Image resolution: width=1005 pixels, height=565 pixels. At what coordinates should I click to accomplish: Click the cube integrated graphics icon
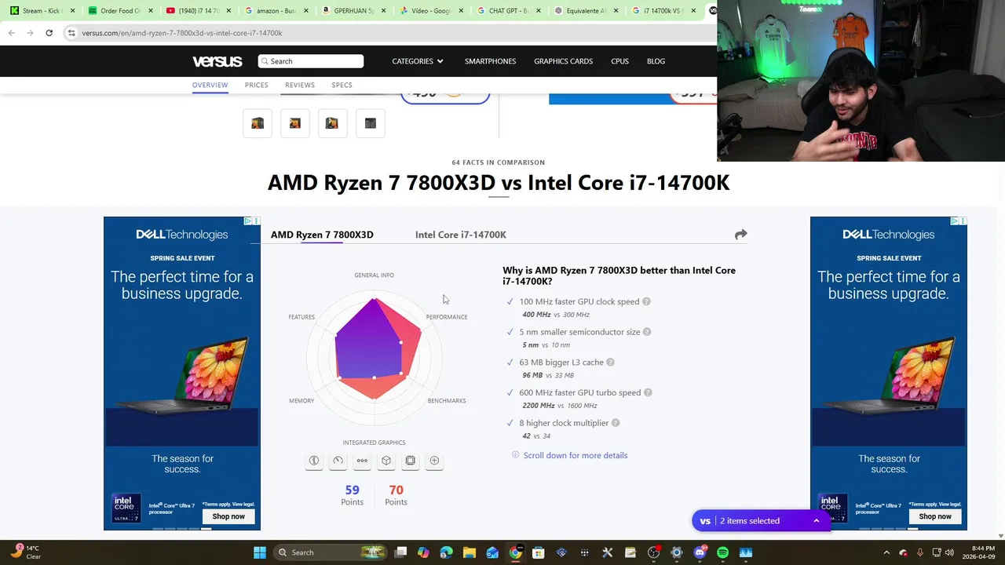(x=386, y=461)
